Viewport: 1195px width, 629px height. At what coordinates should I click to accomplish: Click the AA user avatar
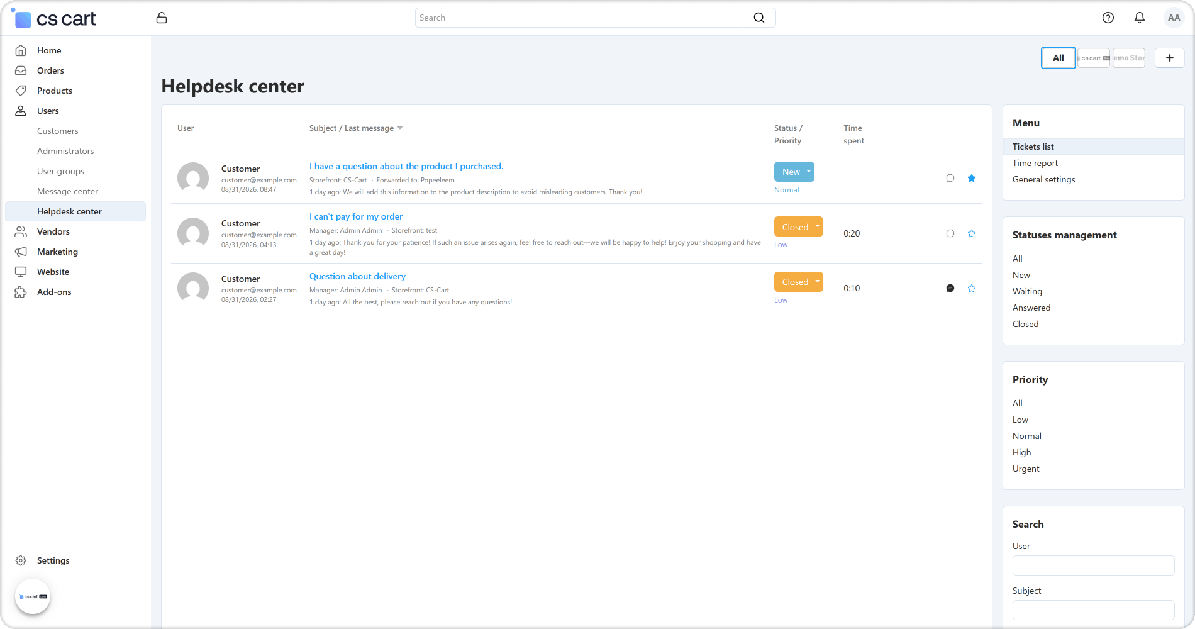coord(1174,18)
